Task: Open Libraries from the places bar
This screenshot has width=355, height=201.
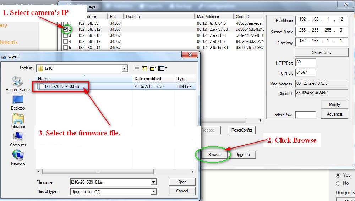Action: (x=18, y=121)
